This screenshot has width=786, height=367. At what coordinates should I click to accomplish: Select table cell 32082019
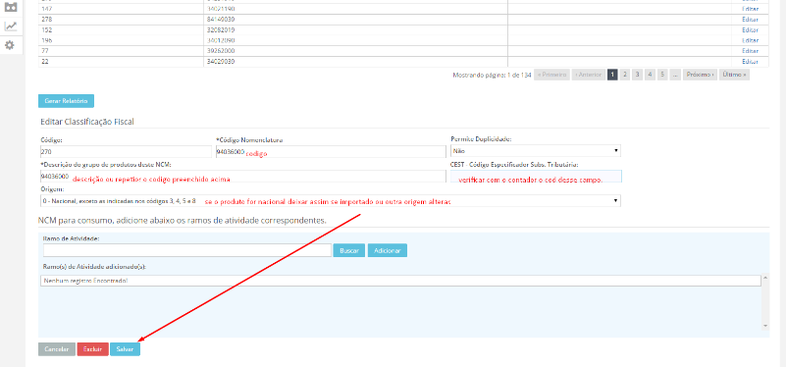tap(355, 29)
